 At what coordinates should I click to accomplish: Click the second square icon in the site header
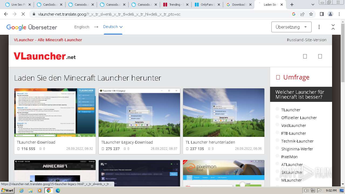[x=320, y=56]
